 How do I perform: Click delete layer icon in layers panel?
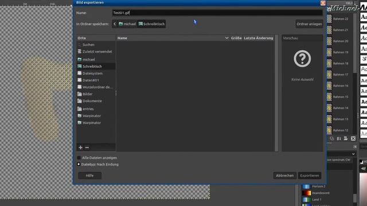pyautogui.click(x=353, y=138)
